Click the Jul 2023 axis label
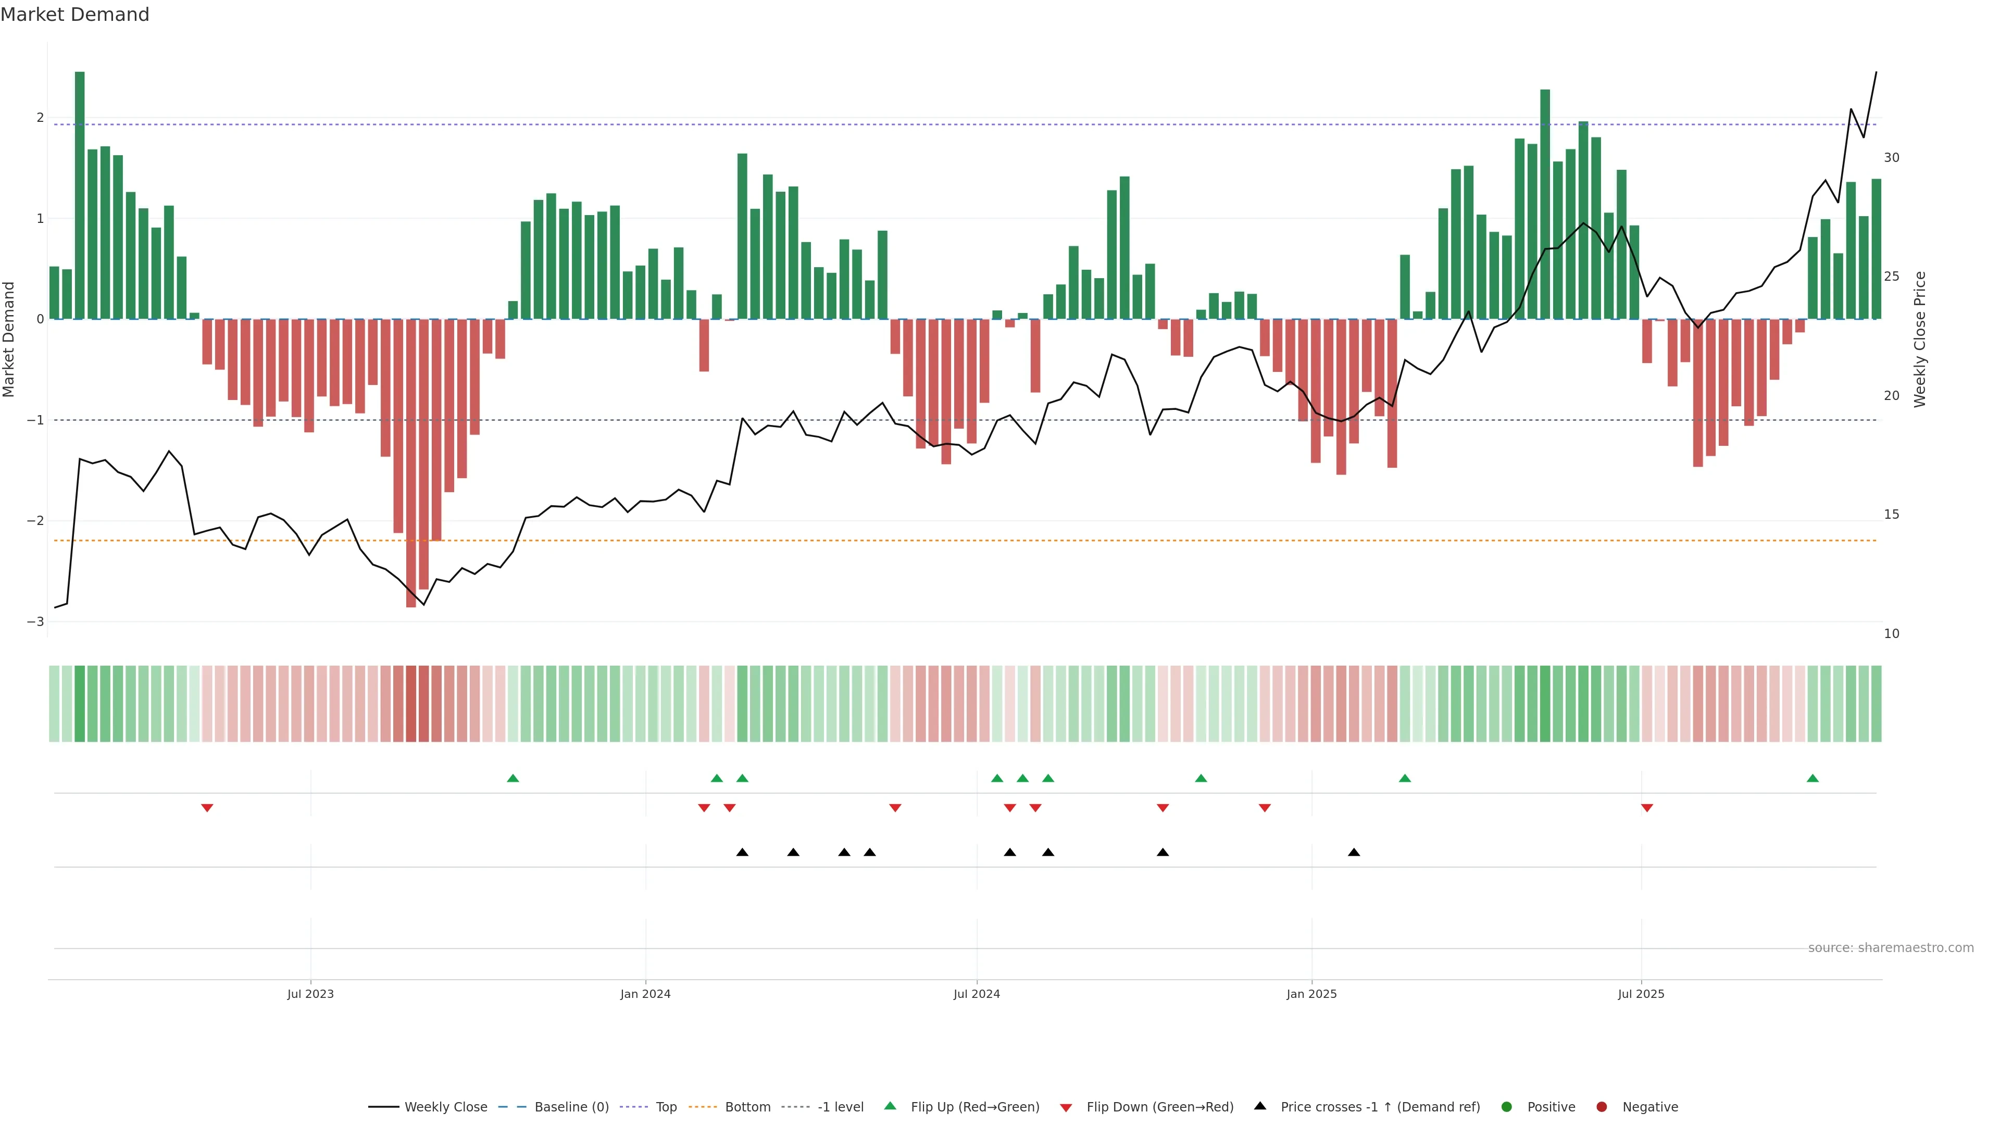 point(310,994)
